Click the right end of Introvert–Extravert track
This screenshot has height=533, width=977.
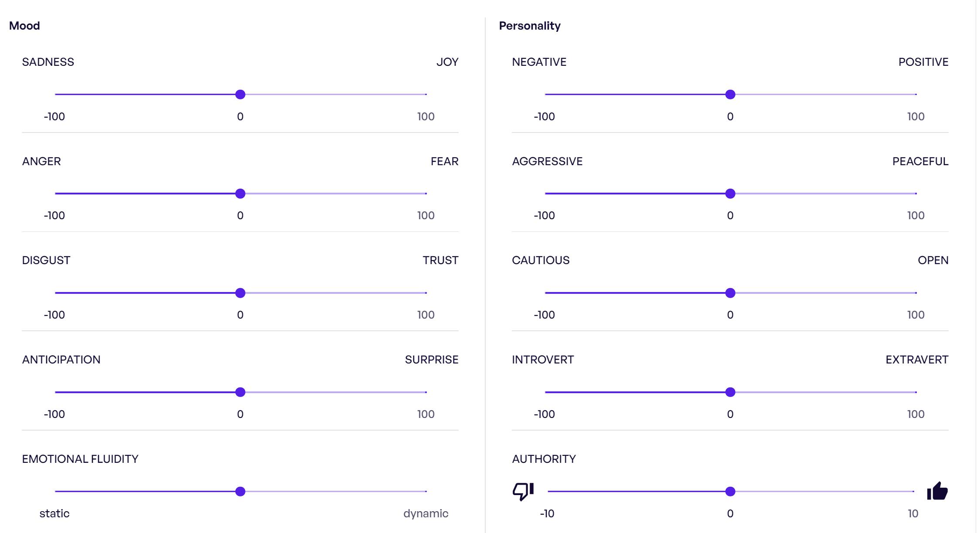(x=916, y=392)
